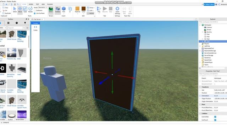227x128 pixels.
Task: Open the Terrain Editor
Action: pyautogui.click(x=51, y=10)
